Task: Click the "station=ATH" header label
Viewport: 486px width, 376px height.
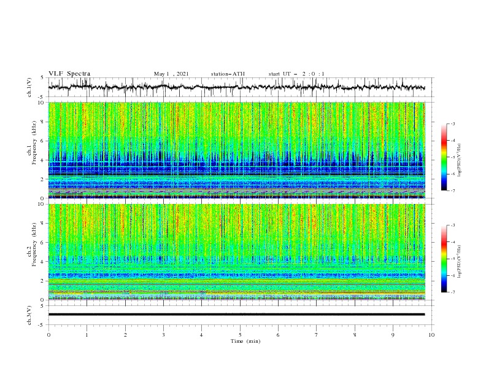Action: pyautogui.click(x=228, y=74)
